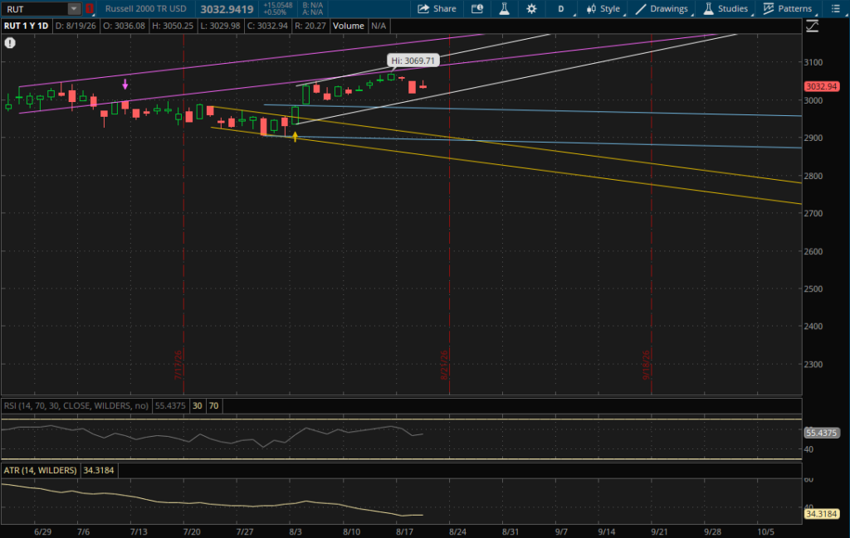Screen dimensions: 850x538
Task: Click the exclamation warning icon on chart
Action: [10, 43]
